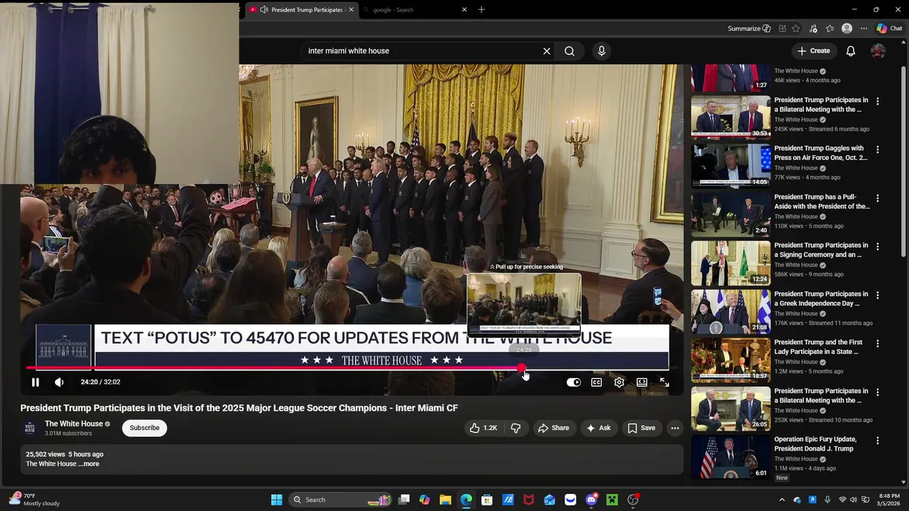Click the YouTube search input field
Viewport: 909px width, 511px height.
pos(423,51)
